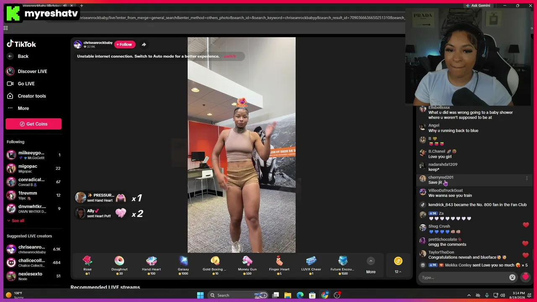537x302 pixels.
Task: Open Discover LIVE
Action: point(27,71)
